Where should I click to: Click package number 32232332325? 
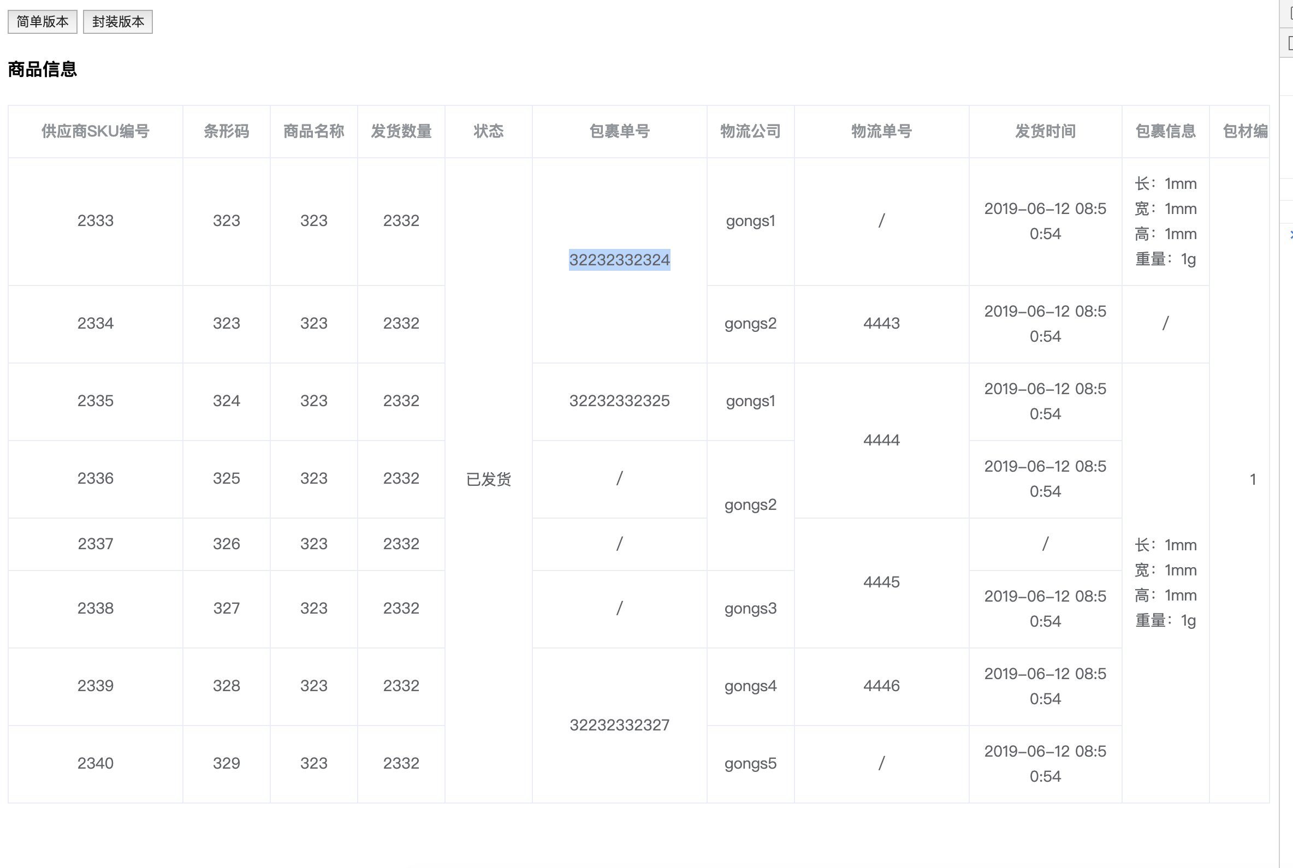pos(619,401)
